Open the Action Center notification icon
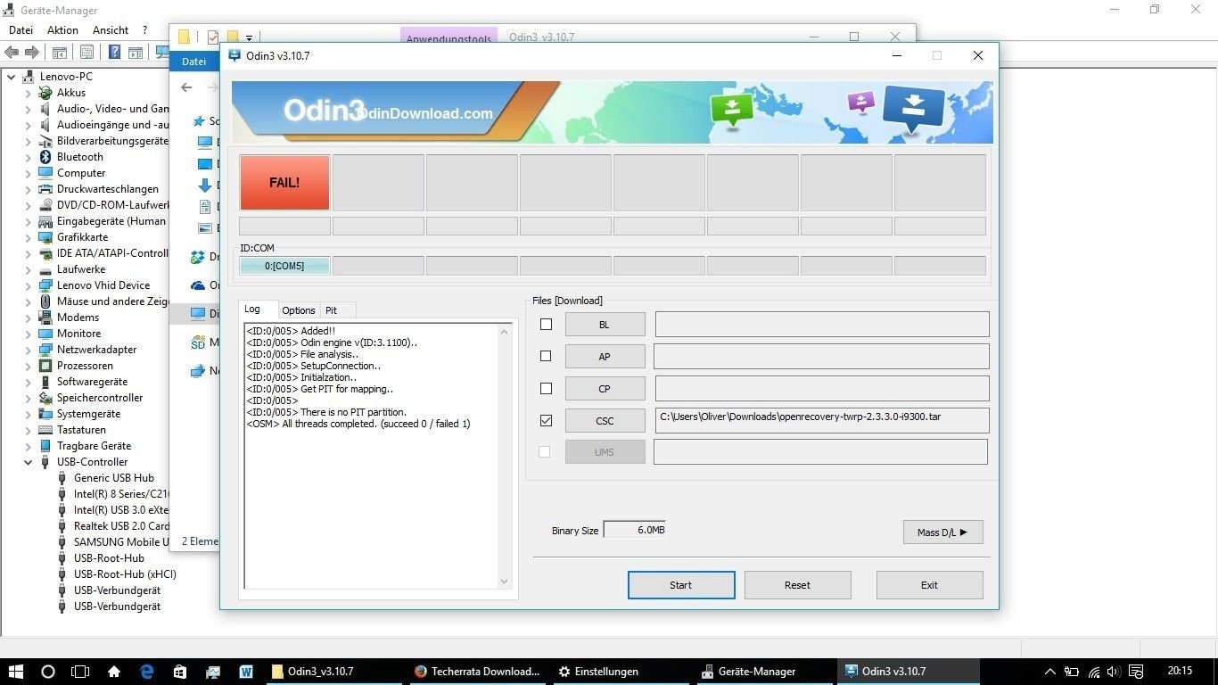This screenshot has height=685, width=1218. click(x=1137, y=672)
